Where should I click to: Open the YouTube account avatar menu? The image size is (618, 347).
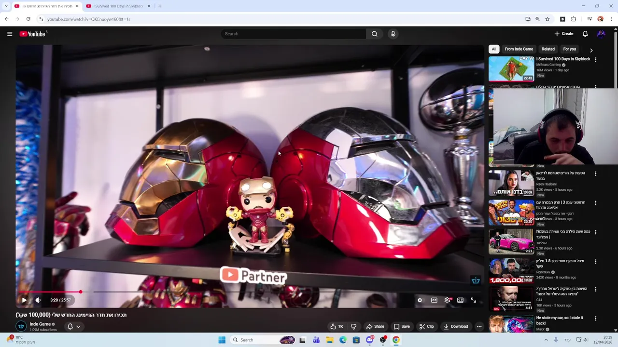coord(601,34)
